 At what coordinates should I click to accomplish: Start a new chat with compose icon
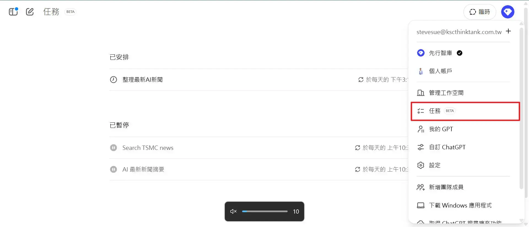(x=30, y=12)
